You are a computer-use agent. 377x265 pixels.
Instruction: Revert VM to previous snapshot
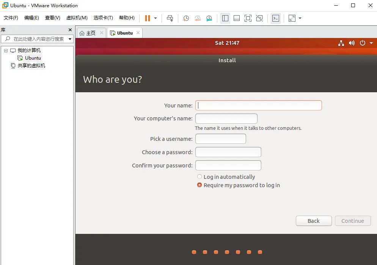198,18
